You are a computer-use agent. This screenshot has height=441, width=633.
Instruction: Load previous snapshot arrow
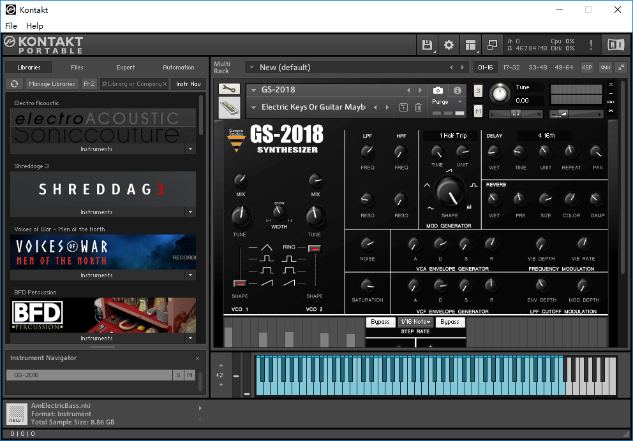click(x=375, y=107)
